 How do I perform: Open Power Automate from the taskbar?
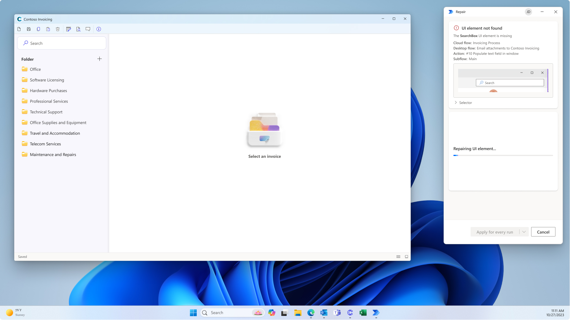tap(376, 313)
